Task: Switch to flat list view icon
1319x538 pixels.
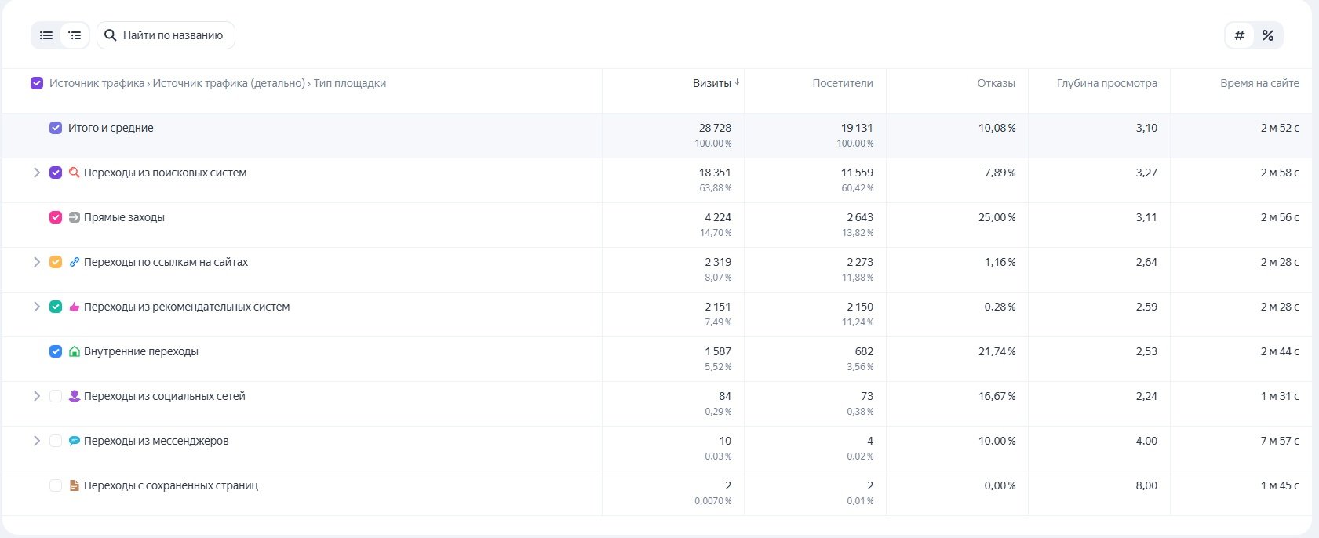Action: tap(46, 35)
